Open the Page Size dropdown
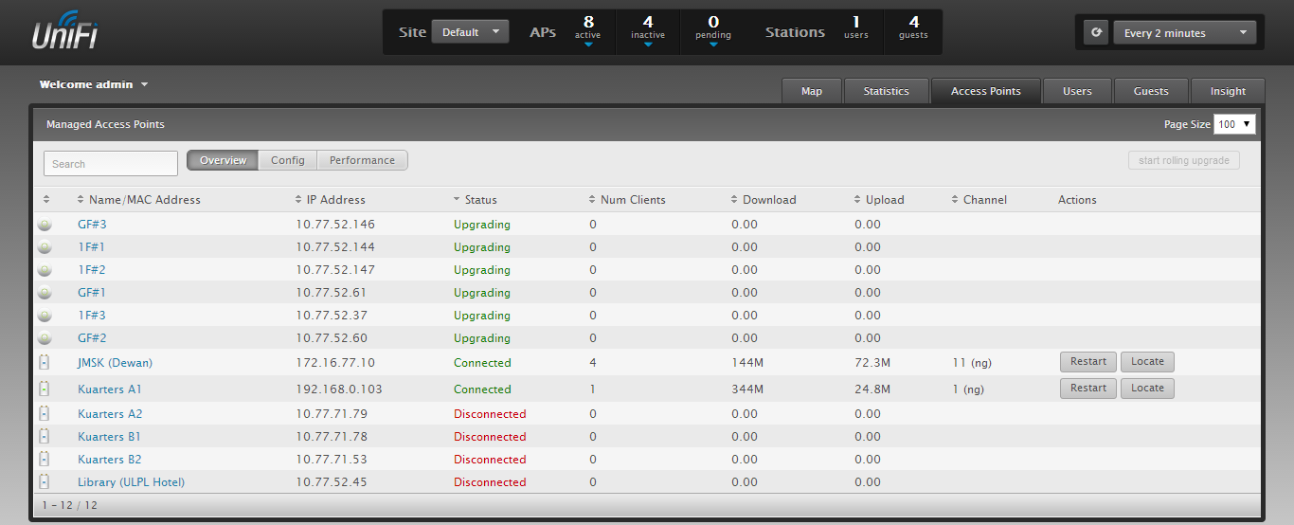Viewport: 1294px width, 525px height. click(x=1234, y=124)
